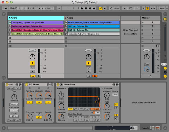Launch the Kerri Chandler_Space Invaders clip

(66, 22)
